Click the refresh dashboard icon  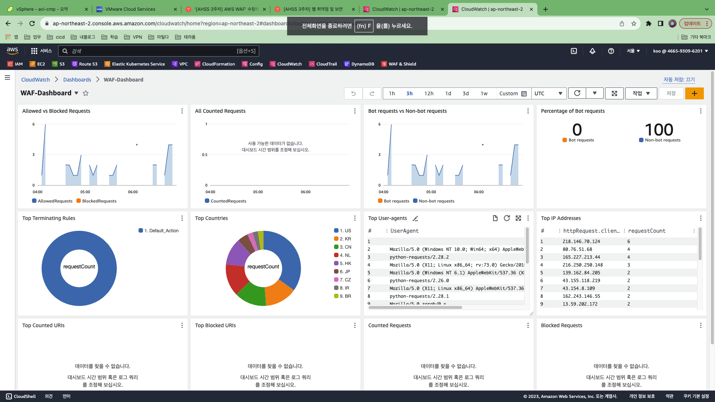pos(577,93)
